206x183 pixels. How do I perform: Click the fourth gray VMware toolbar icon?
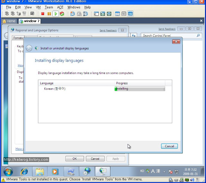[x=24, y=14]
